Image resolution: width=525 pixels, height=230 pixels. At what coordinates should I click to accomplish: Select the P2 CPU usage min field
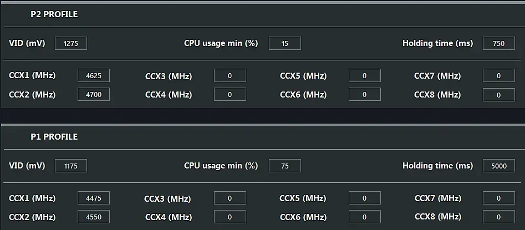[x=285, y=43]
